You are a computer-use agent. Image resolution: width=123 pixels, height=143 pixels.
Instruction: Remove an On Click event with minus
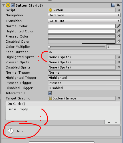[x=116, y=122]
